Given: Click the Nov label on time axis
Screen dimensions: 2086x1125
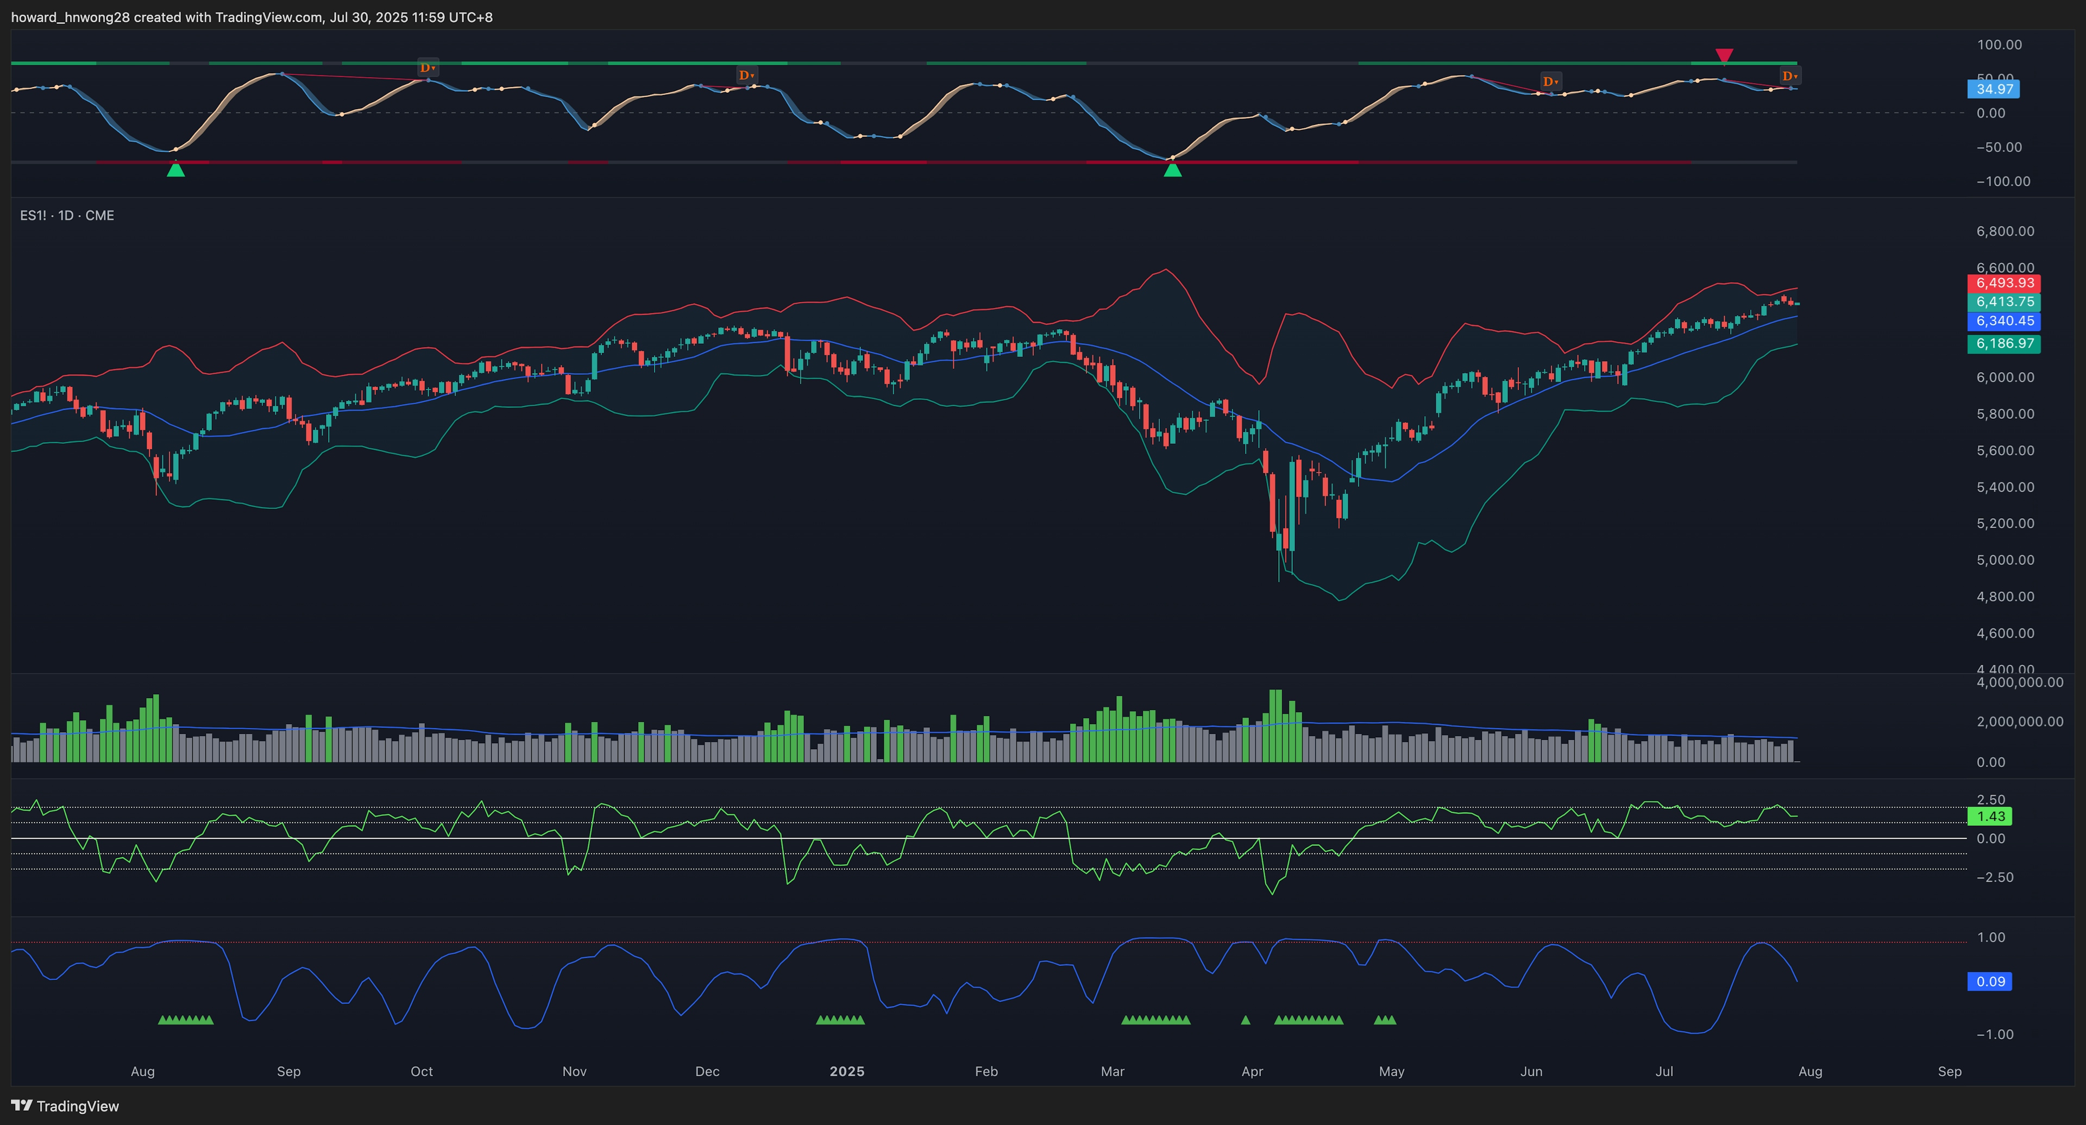Looking at the screenshot, I should [574, 1071].
